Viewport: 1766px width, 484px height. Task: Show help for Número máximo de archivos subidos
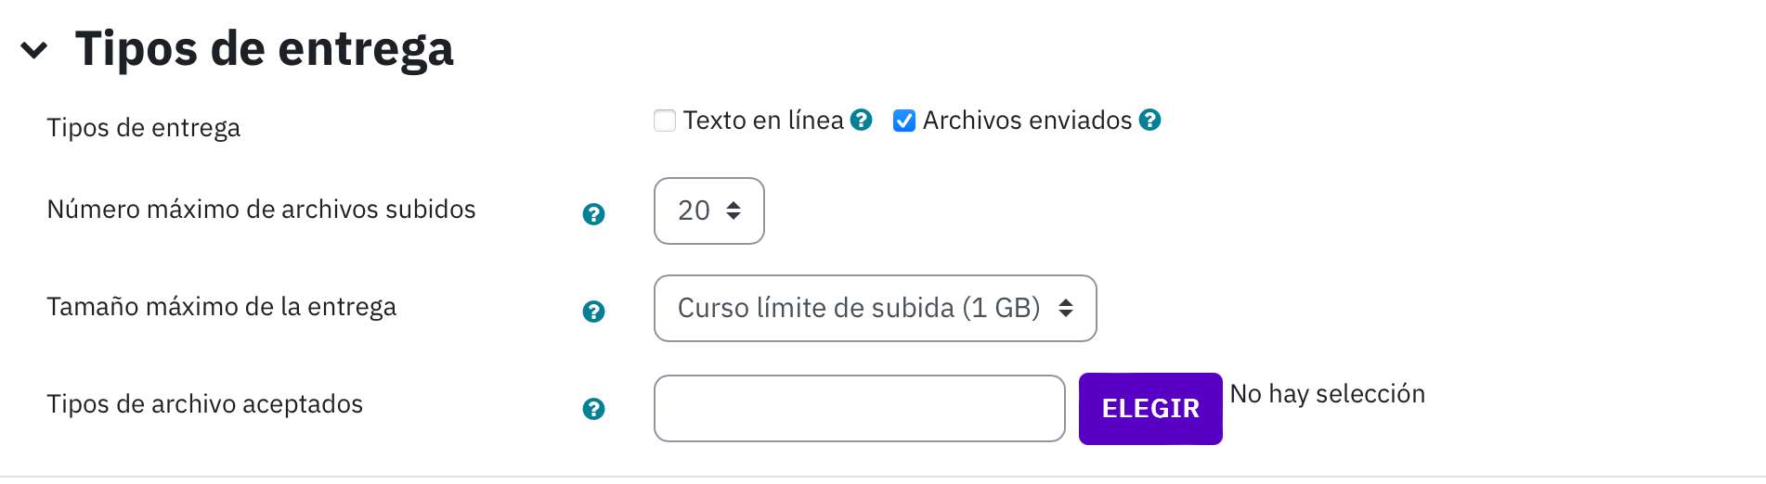coord(593,214)
